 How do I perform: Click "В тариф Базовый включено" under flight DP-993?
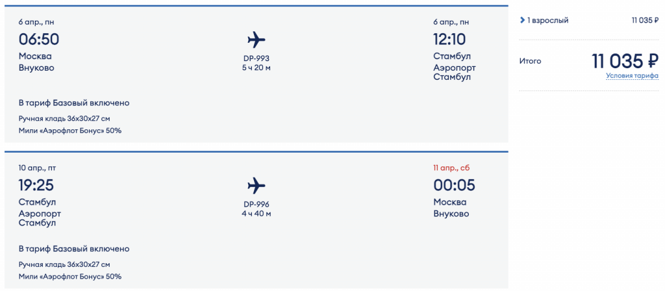pyautogui.click(x=74, y=103)
